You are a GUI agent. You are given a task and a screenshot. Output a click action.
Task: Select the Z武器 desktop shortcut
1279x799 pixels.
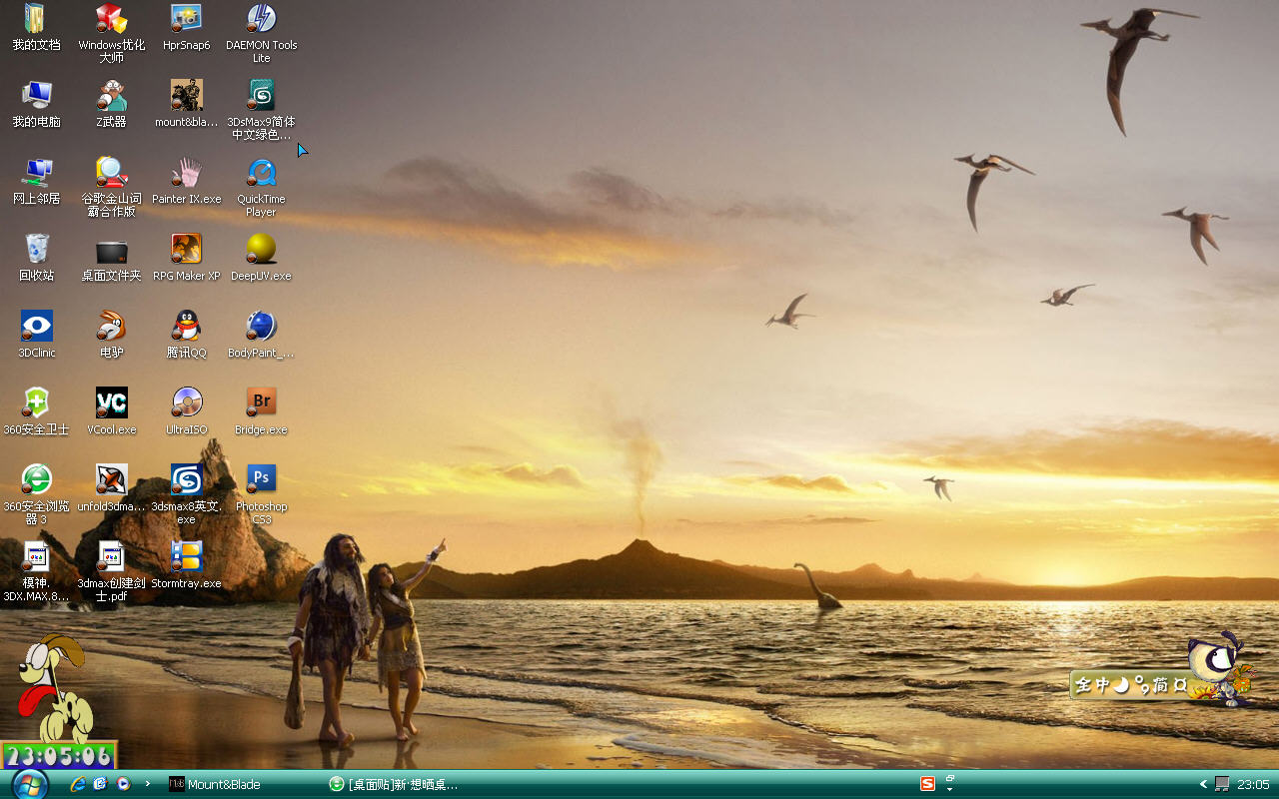pyautogui.click(x=111, y=104)
